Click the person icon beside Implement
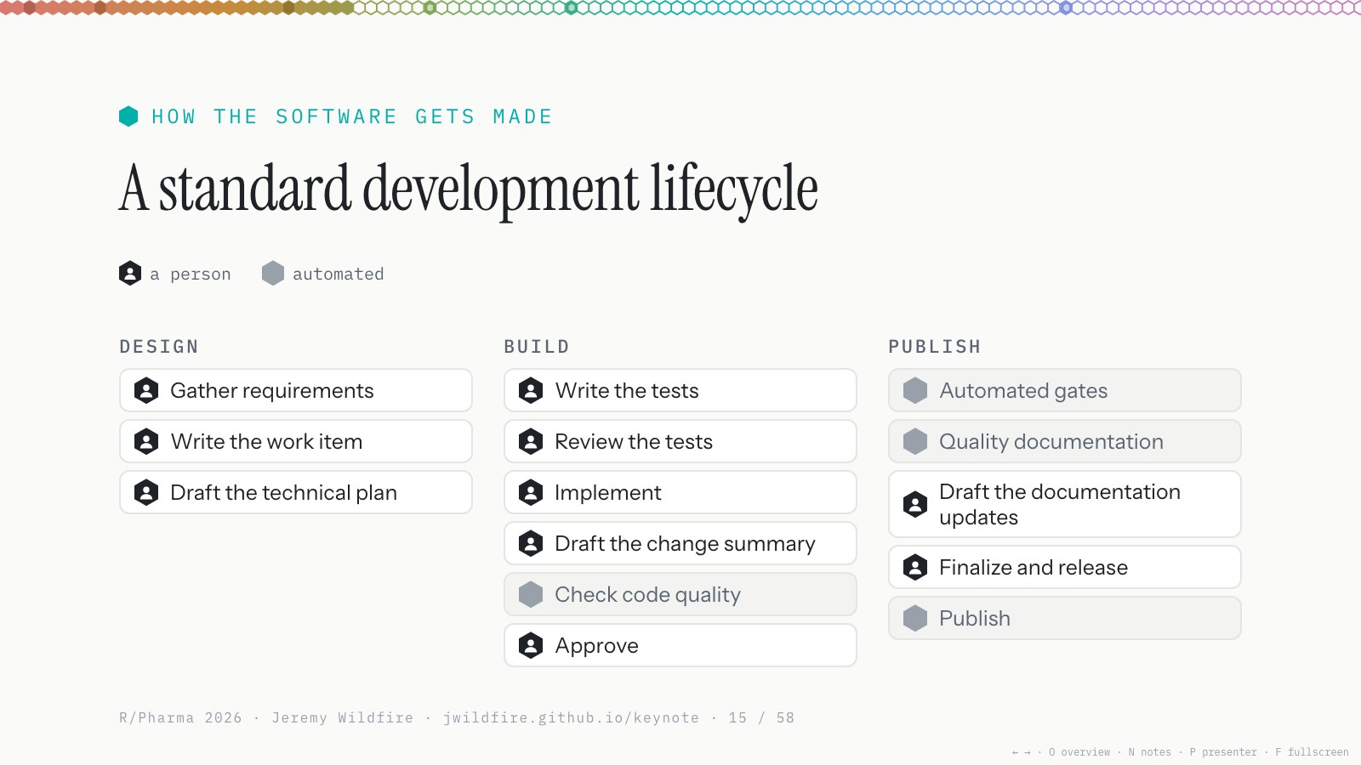 coord(531,493)
